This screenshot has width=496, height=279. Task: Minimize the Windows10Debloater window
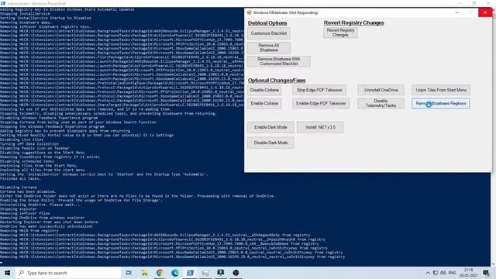click(x=456, y=12)
